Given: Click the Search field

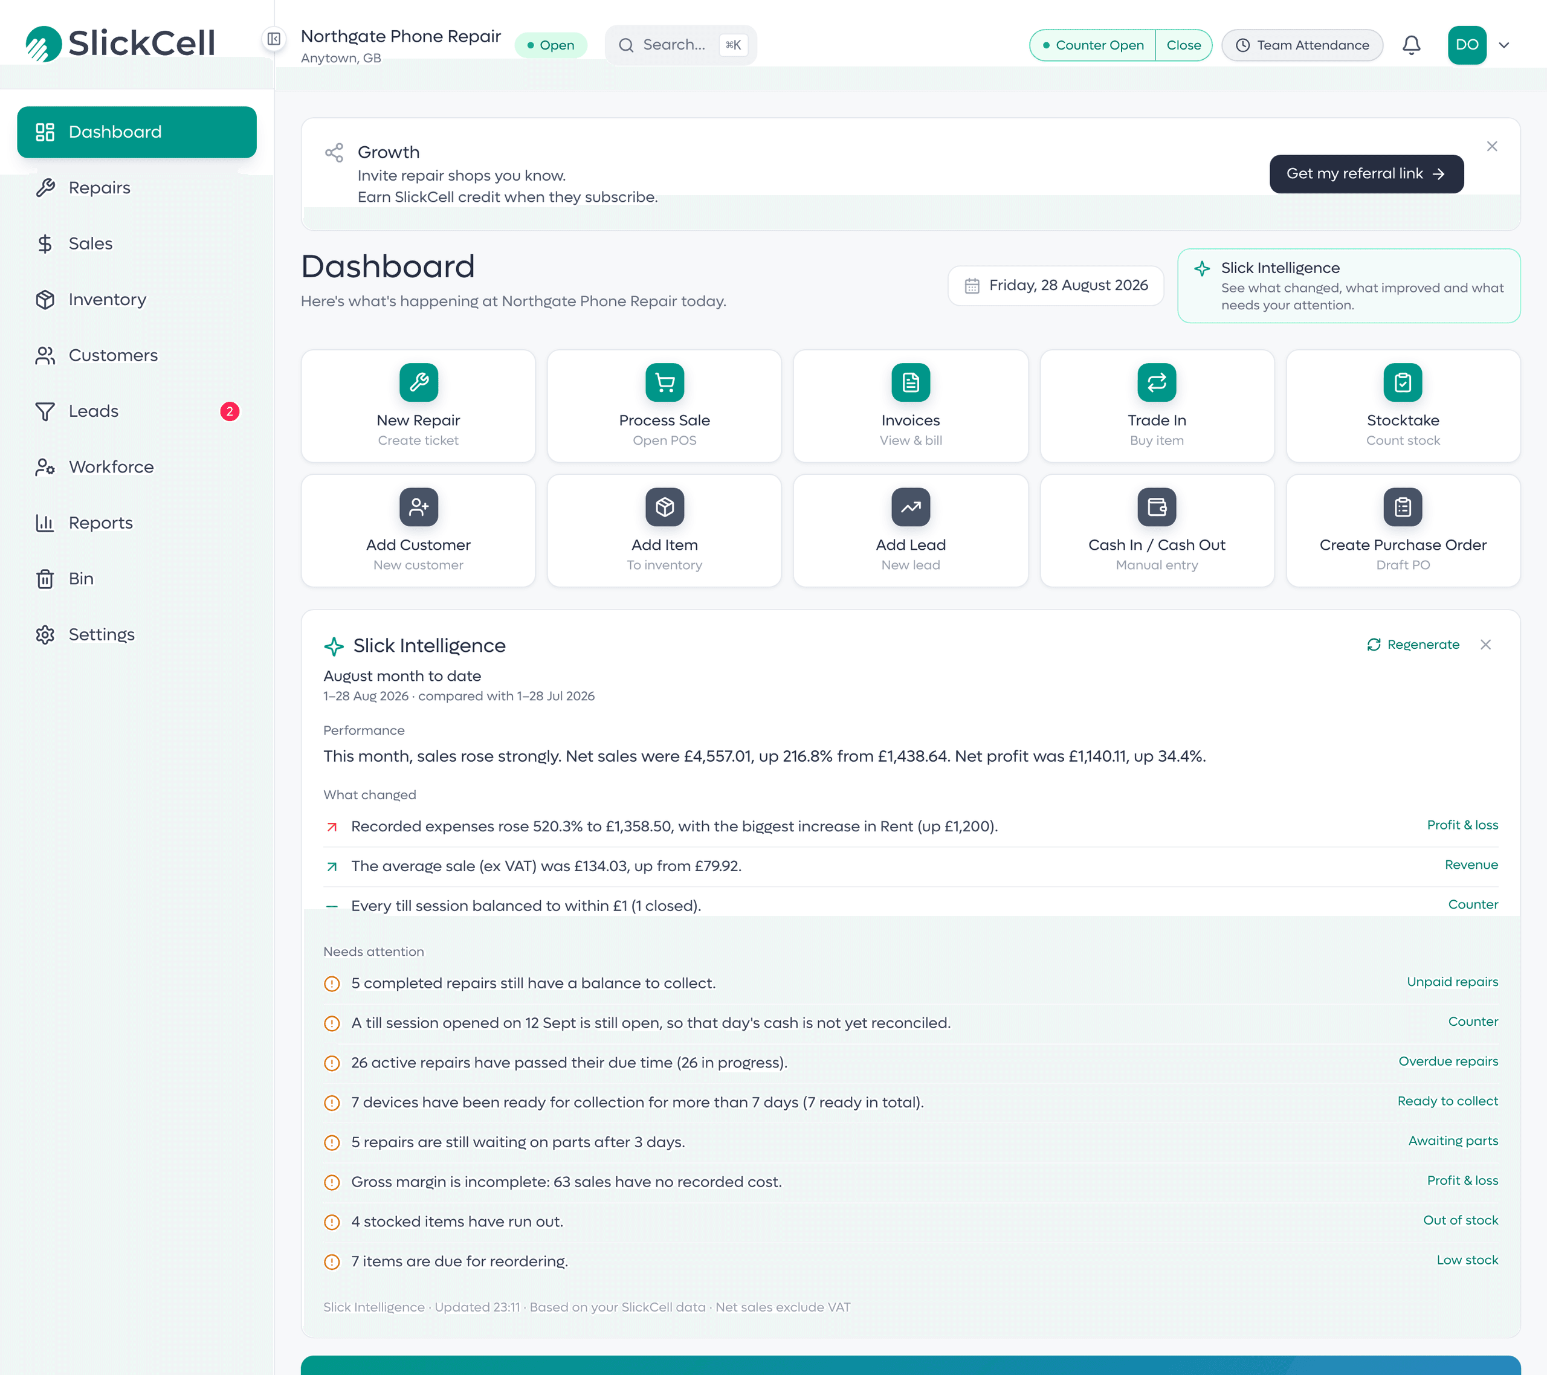Looking at the screenshot, I should coord(680,45).
